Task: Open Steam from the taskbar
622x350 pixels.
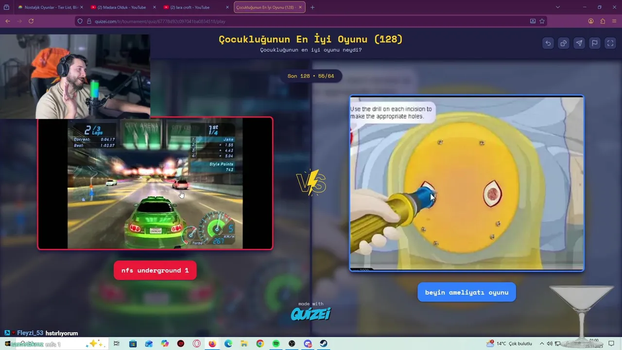Action: click(323, 344)
